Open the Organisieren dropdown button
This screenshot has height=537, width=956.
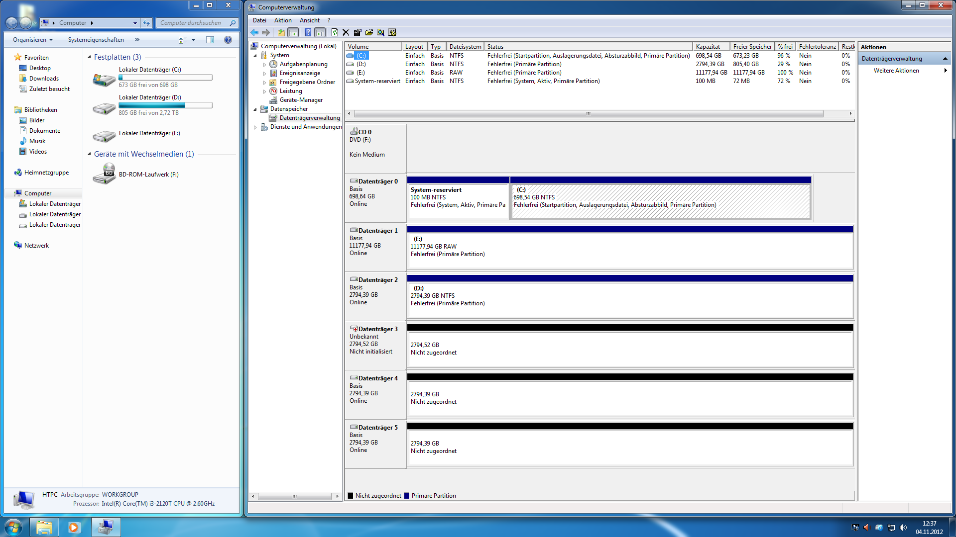pos(33,40)
